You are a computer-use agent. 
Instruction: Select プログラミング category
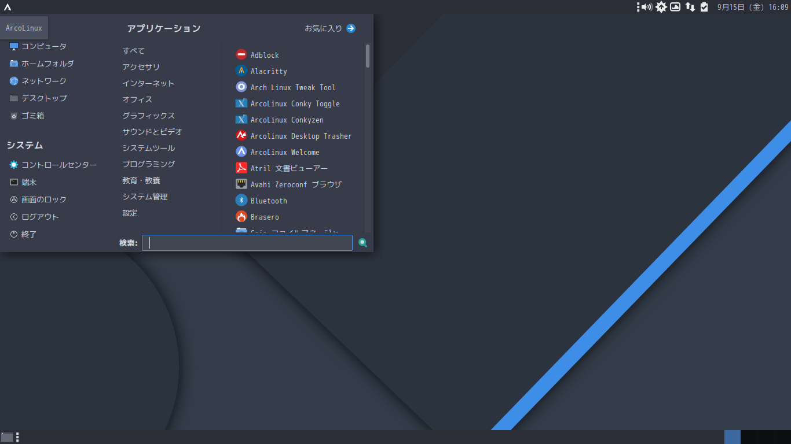tap(148, 164)
